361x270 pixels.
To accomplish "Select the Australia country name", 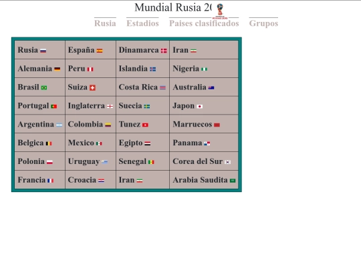I will [189, 87].
